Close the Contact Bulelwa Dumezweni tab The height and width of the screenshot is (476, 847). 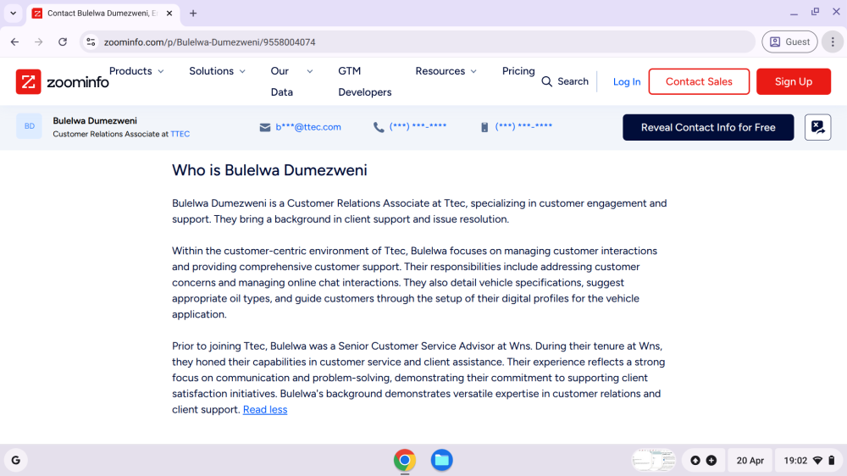point(169,13)
